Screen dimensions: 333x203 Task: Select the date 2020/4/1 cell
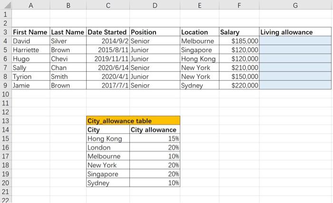[108, 77]
